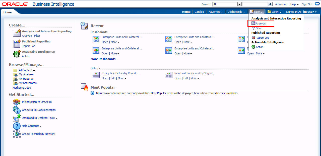Click the New Limit Sanctioned by Segment icon
This screenshot has height=156, width=321.
[168, 74]
